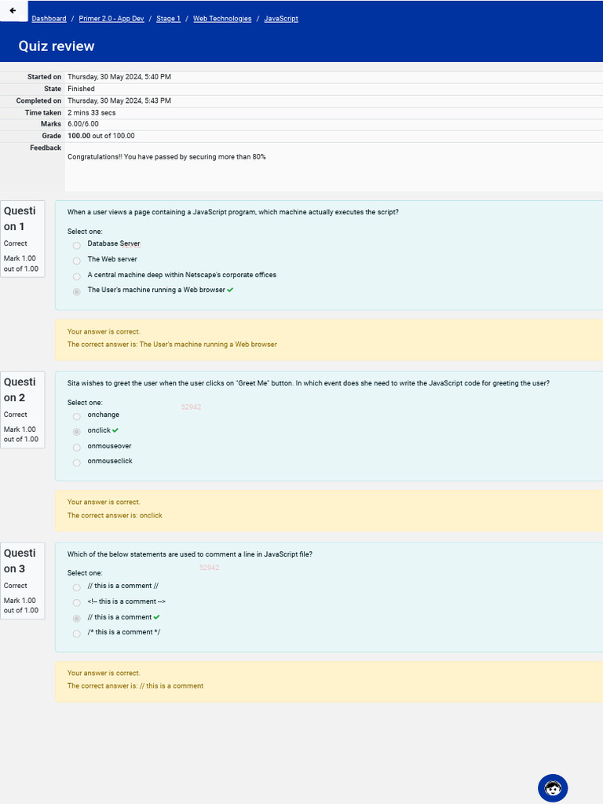This screenshot has height=804, width=603.
Task: Choose the Netscape's corporate offices option
Action: pos(77,276)
